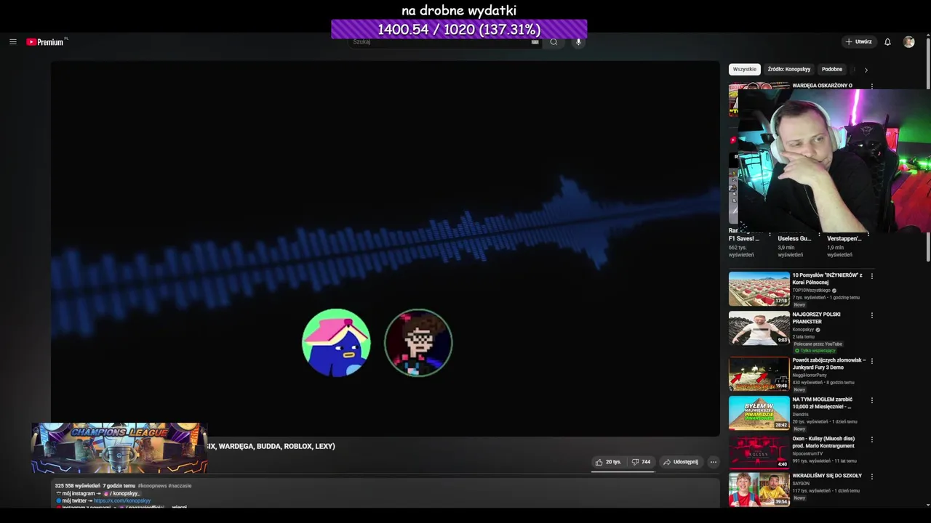The width and height of the screenshot is (931, 523).
Task: Open options for NA TYM MOGŁEM zarobić video
Action: point(872,400)
